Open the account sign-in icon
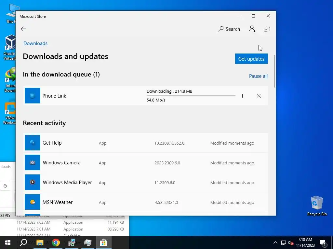The image size is (333, 249). coord(252,29)
